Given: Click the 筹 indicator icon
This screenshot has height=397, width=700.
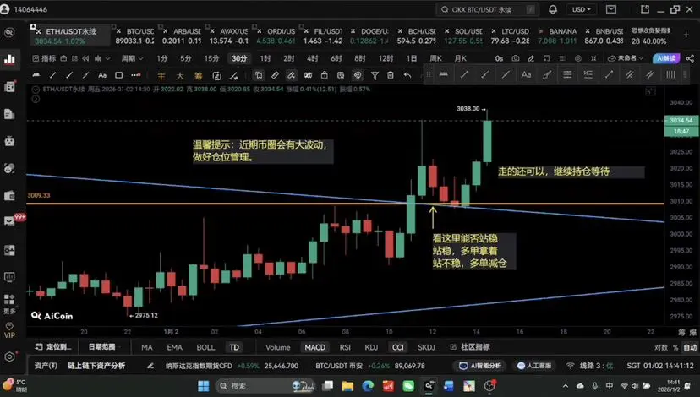Looking at the screenshot, I should point(198,76).
